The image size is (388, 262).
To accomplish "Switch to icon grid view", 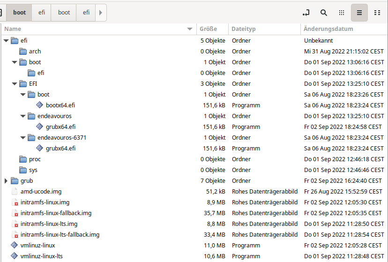I will 342,13.
